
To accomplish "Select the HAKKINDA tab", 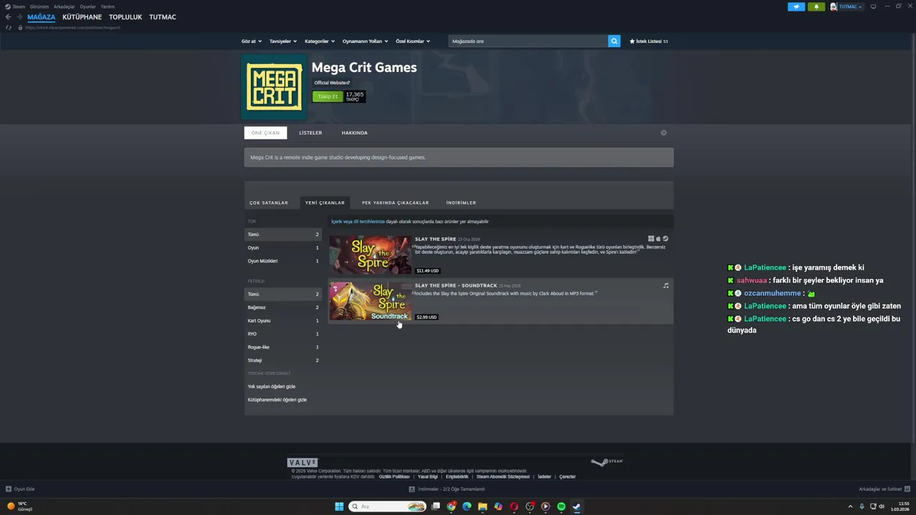I will point(354,133).
